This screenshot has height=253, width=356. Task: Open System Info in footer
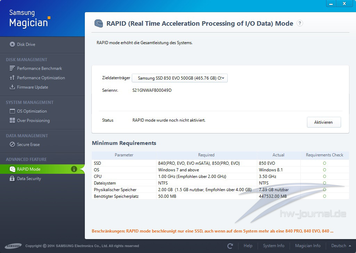click(x=274, y=246)
